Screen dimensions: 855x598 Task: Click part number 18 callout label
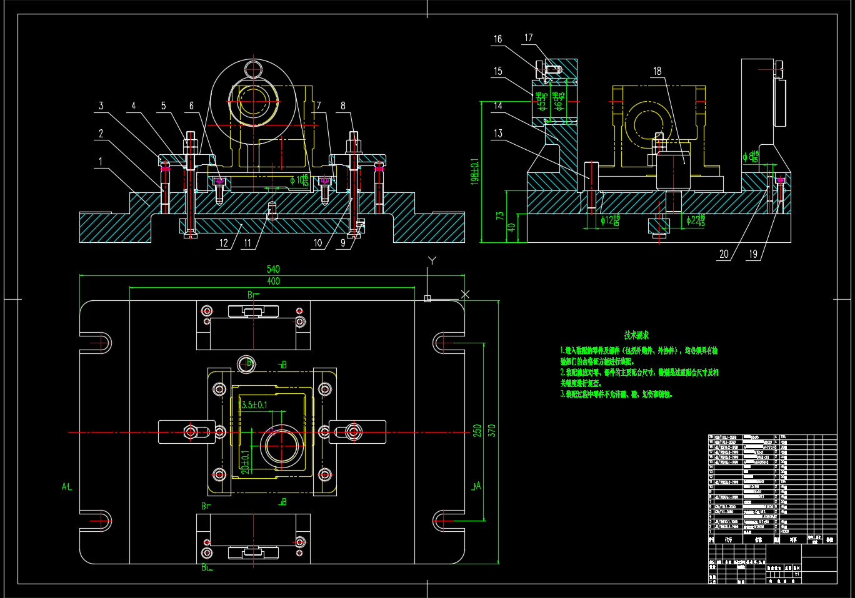[x=657, y=71]
